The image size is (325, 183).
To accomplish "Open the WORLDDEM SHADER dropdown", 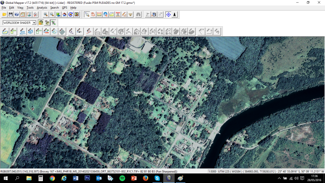I will 34,23.
